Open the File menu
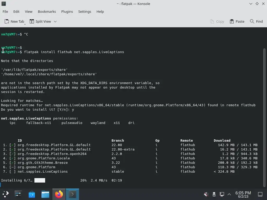Image resolution: width=267 pixels, height=200 pixels. [x=5, y=11]
